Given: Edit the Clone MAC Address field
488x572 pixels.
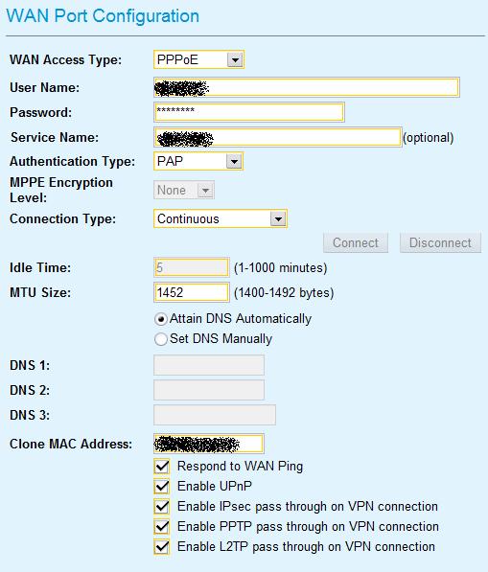Looking at the screenshot, I should point(208,444).
